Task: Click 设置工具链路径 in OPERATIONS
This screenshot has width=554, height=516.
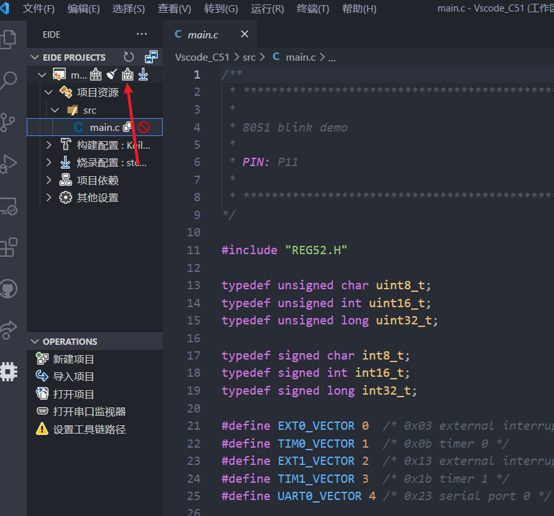Action: click(x=89, y=429)
